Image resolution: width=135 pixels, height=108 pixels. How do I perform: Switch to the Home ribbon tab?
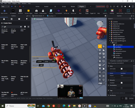[x=37, y=6]
